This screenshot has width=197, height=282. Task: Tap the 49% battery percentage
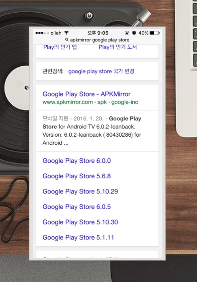click(x=143, y=33)
